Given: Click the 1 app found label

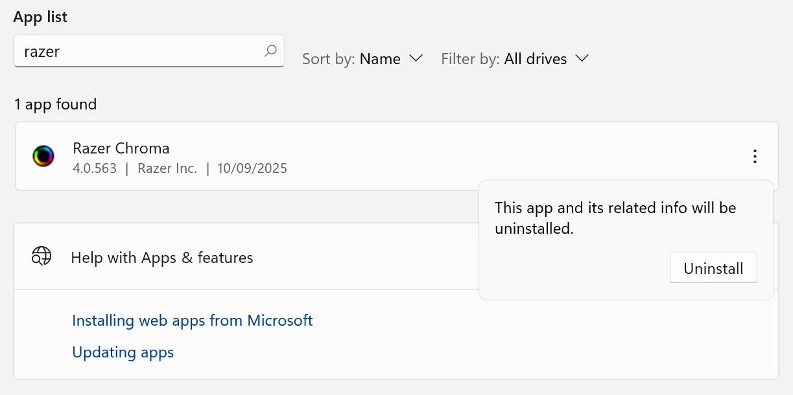Looking at the screenshot, I should [x=55, y=104].
